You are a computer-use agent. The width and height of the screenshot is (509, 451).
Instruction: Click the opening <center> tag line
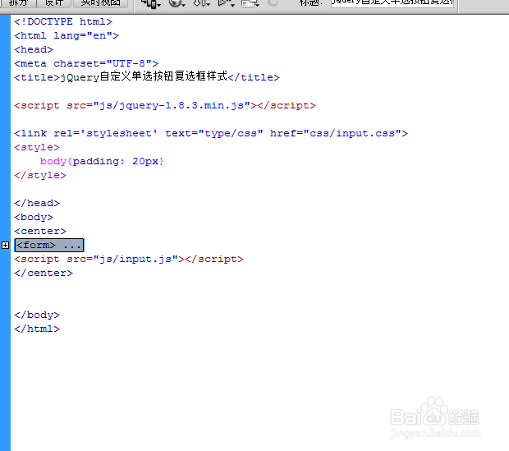tap(40, 232)
